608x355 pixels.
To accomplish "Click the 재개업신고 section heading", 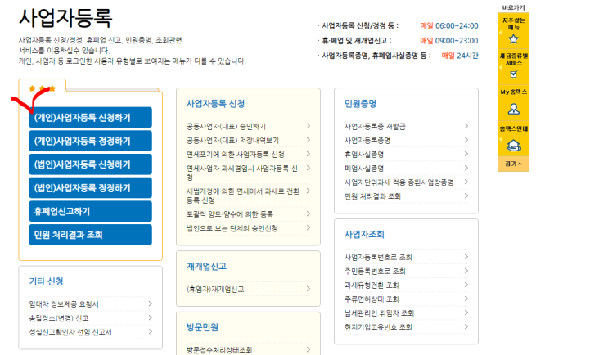I will click(x=206, y=267).
